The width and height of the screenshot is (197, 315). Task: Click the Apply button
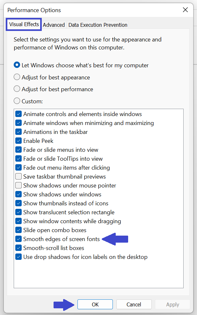click(172, 304)
